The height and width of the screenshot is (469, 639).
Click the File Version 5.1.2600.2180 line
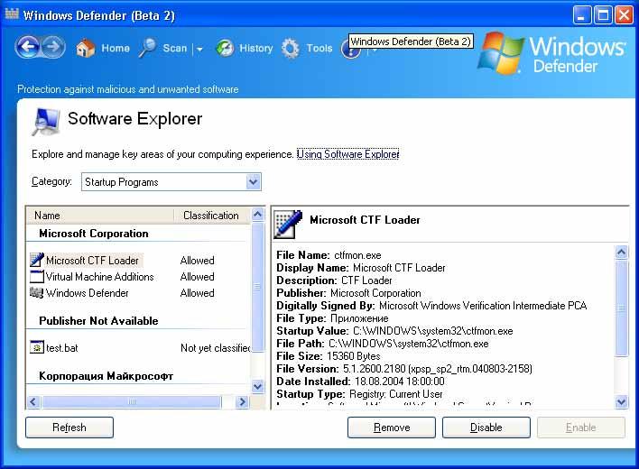click(x=404, y=369)
